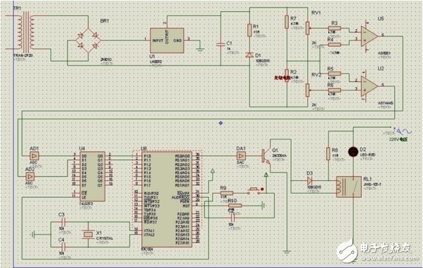Select the D2 red LED
This screenshot has height=268, width=423.
(x=353, y=151)
